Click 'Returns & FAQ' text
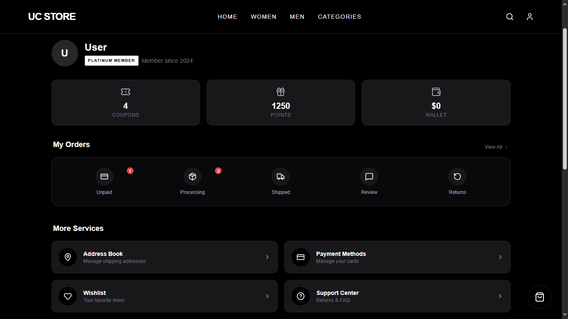The width and height of the screenshot is (568, 319). point(333,300)
